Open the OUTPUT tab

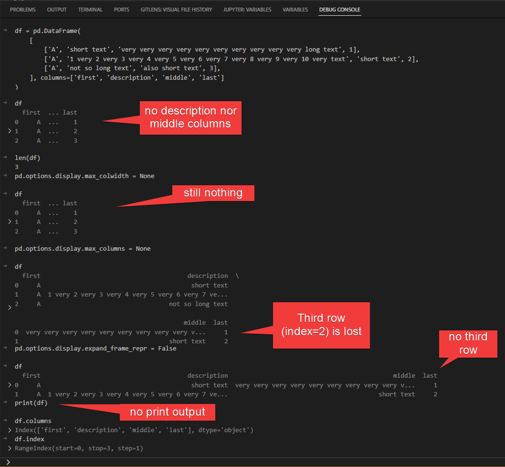tap(57, 9)
